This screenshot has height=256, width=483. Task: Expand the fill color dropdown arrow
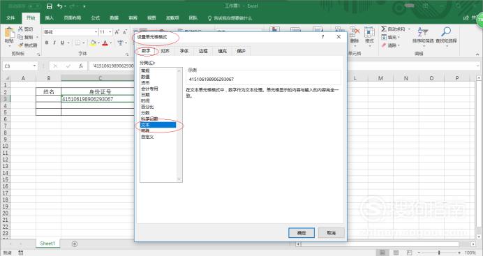[98, 43]
